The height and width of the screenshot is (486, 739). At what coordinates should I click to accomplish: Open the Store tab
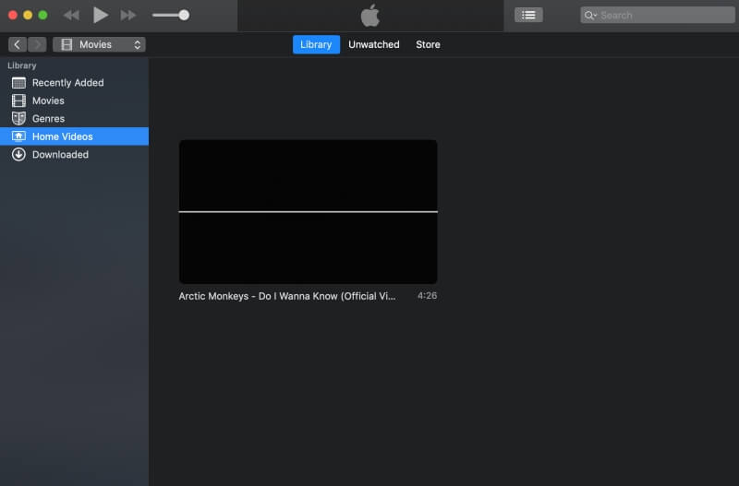click(x=428, y=44)
